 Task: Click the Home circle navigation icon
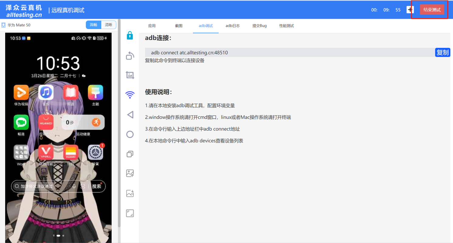[x=130, y=134]
